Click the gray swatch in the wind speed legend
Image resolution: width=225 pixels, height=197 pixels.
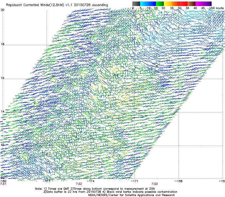(x=136, y=4)
